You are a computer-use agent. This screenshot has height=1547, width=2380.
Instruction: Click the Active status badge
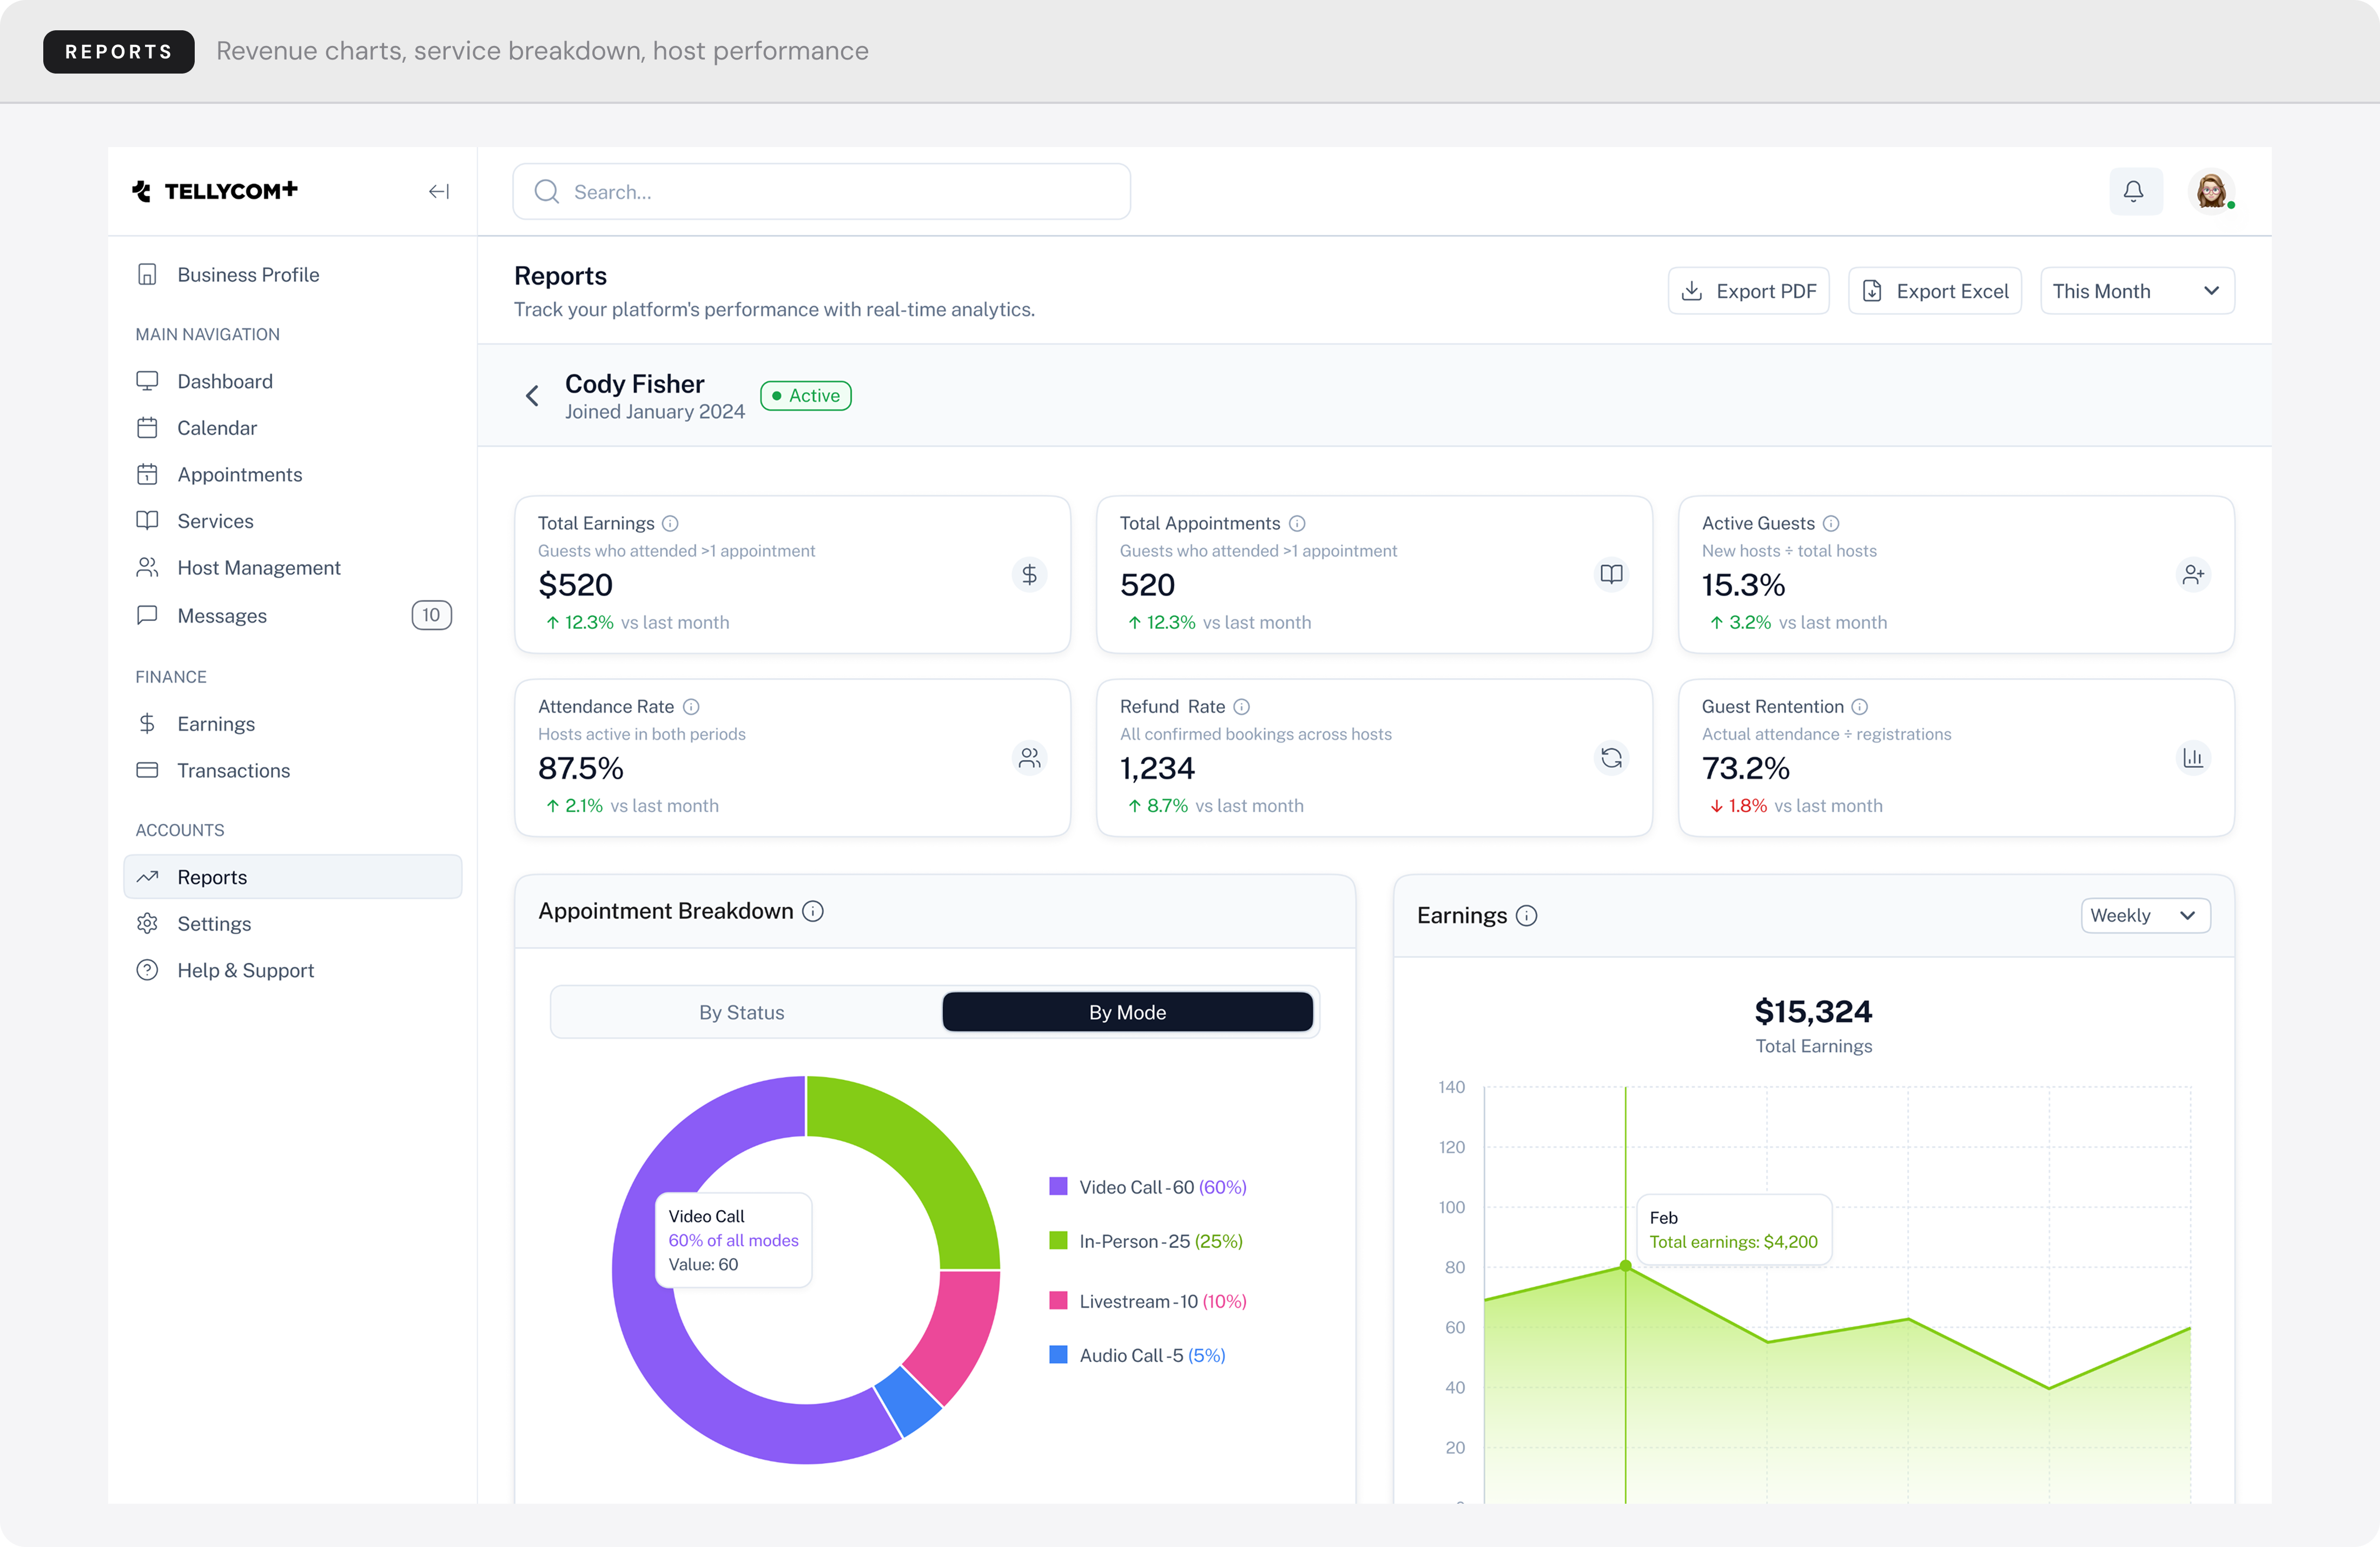point(805,396)
